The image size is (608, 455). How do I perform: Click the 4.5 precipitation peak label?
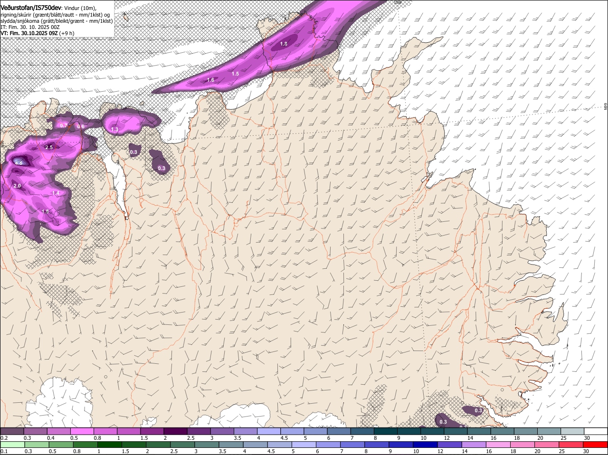click(19, 162)
